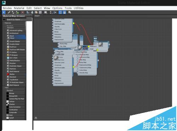Select Double Sided material in browser
This screenshot has height=131, width=177.
[x=16, y=44]
